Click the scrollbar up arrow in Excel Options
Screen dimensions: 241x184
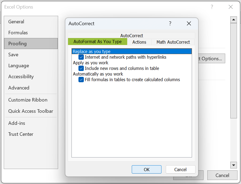[x=234, y=20]
